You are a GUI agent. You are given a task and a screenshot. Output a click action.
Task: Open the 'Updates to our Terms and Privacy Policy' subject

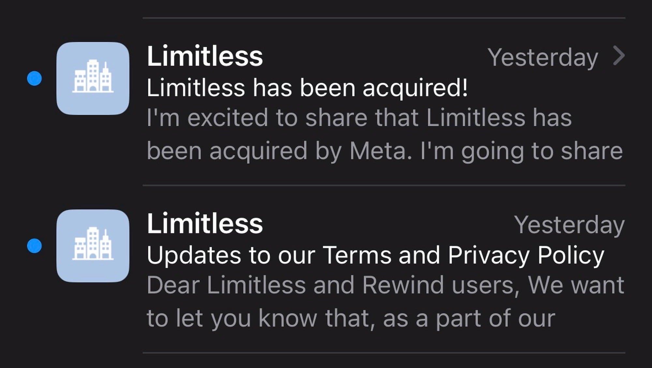point(375,256)
